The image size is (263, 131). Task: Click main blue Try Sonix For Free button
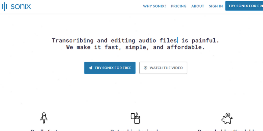point(110,68)
